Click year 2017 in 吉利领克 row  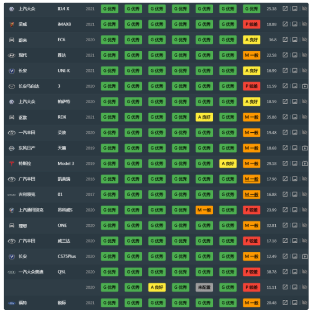pos(90,195)
